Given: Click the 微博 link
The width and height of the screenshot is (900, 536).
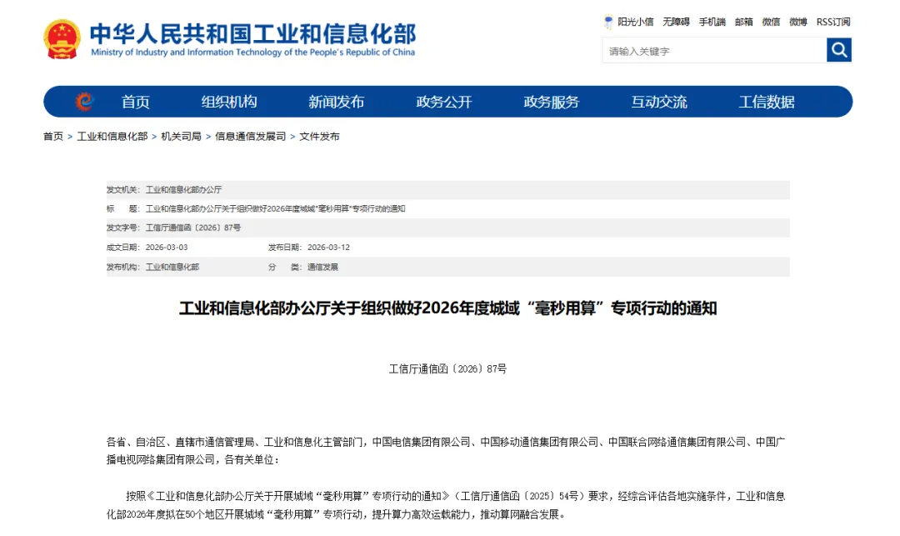Looking at the screenshot, I should (x=798, y=22).
